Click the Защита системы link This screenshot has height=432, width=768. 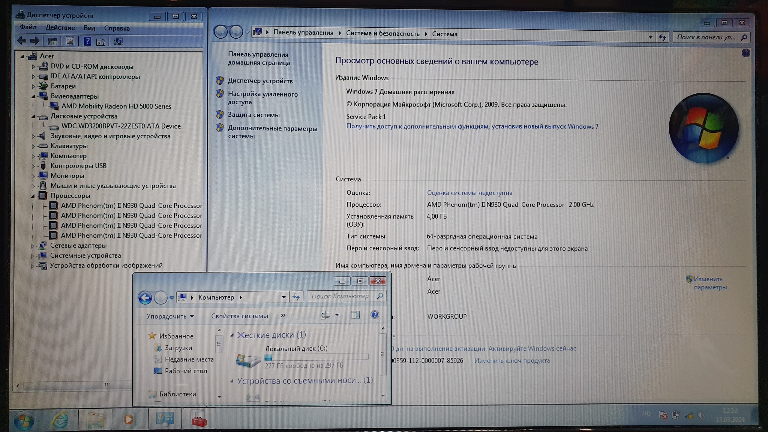coord(253,115)
